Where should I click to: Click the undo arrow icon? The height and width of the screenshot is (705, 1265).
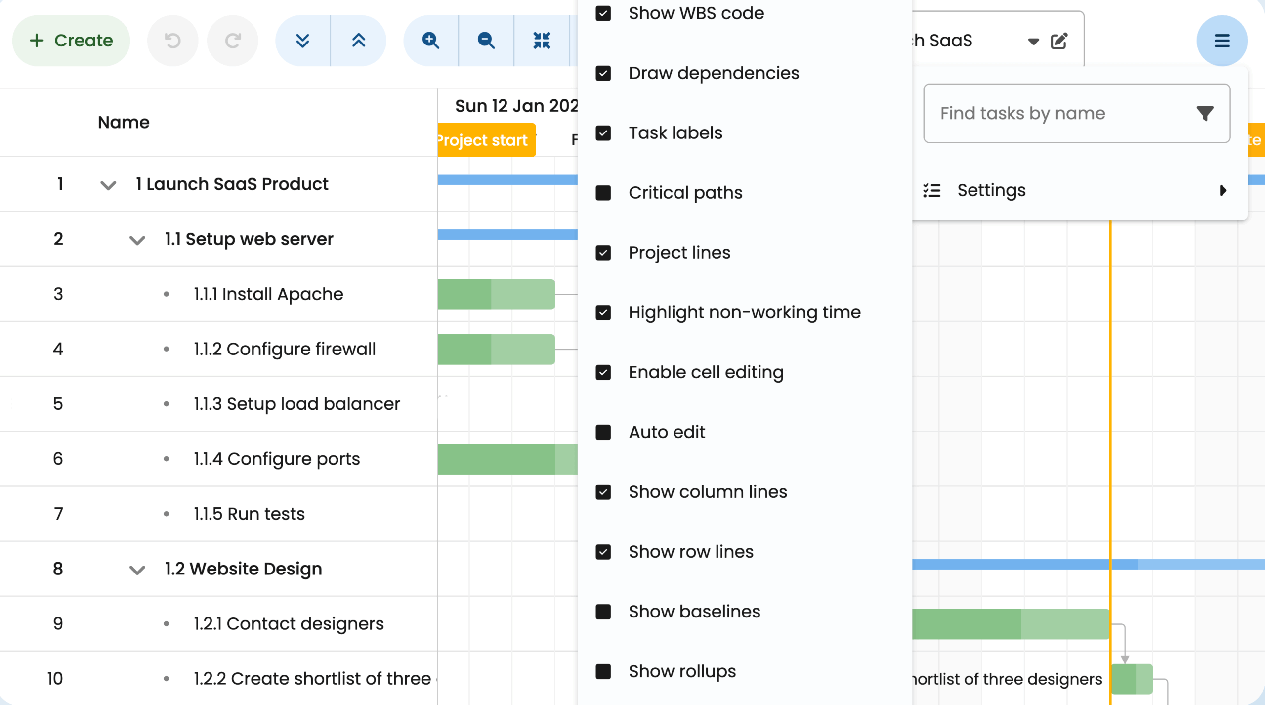tap(172, 40)
